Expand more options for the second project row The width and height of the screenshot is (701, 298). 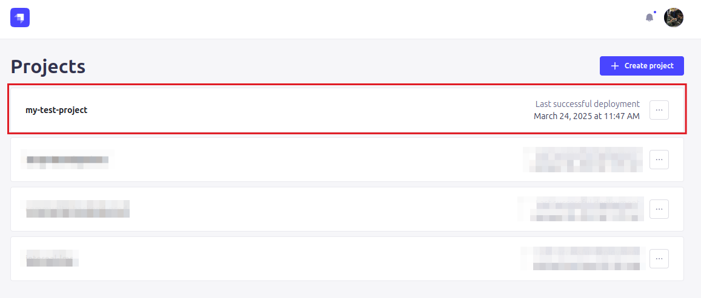pos(659,160)
